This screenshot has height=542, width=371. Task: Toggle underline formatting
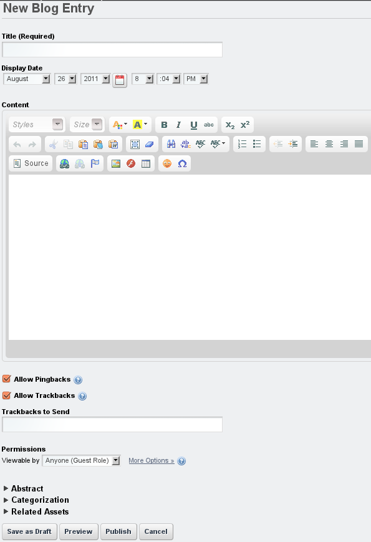coord(193,125)
